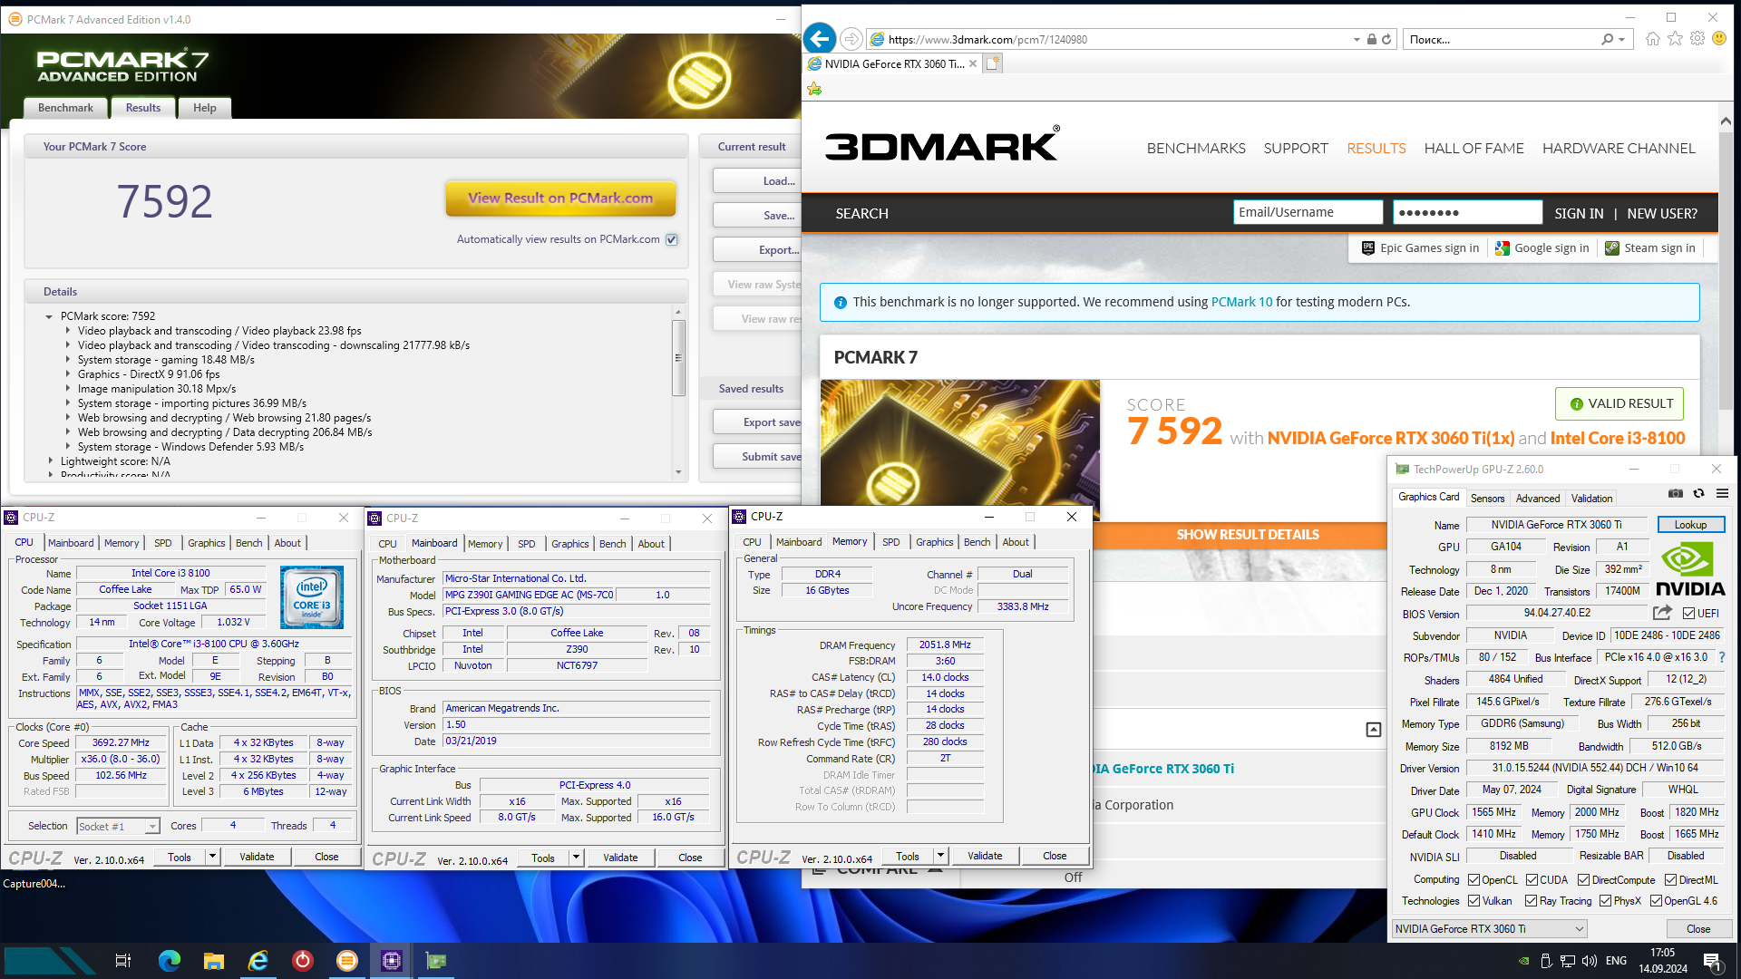This screenshot has height=979, width=1741.
Task: Click details list scroll-down arrow
Action: click(678, 472)
